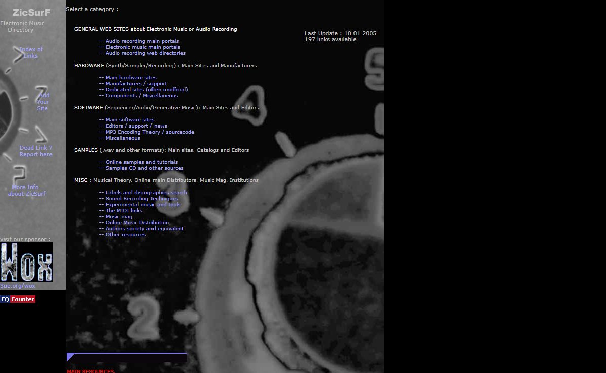Browse Online samples and tutorials
This screenshot has height=373, width=606.
pyautogui.click(x=141, y=162)
